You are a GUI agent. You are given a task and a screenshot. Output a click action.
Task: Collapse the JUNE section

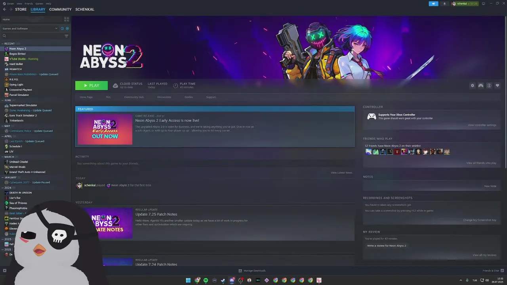(8, 100)
